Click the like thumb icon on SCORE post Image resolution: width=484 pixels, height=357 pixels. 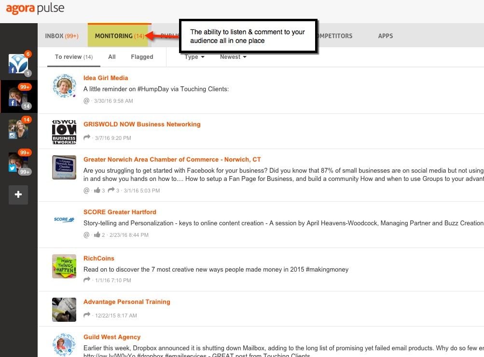97,235
